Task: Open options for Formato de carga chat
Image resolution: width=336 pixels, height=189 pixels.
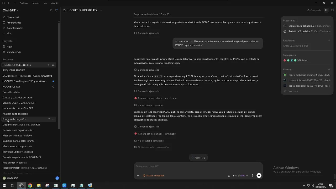Action: tap(53, 119)
